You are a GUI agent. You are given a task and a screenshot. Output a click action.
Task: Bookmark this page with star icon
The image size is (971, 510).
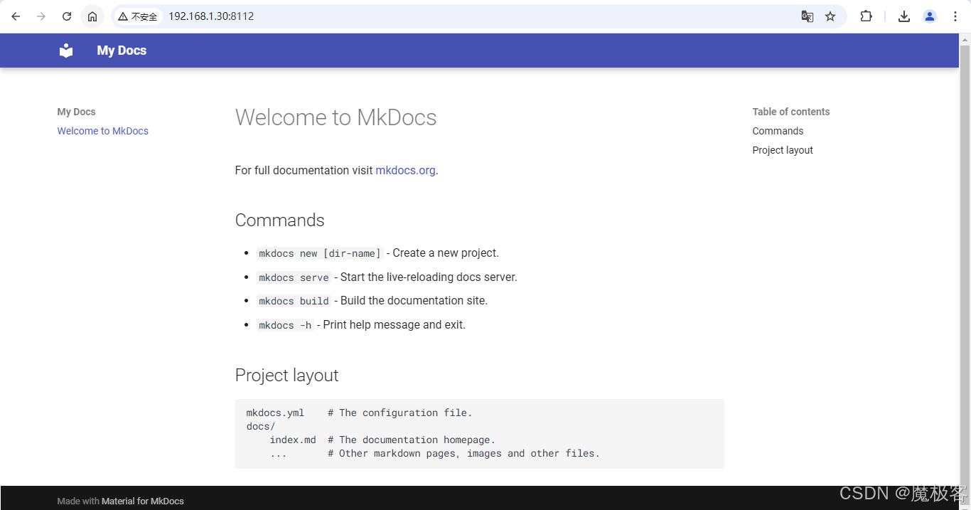point(830,16)
